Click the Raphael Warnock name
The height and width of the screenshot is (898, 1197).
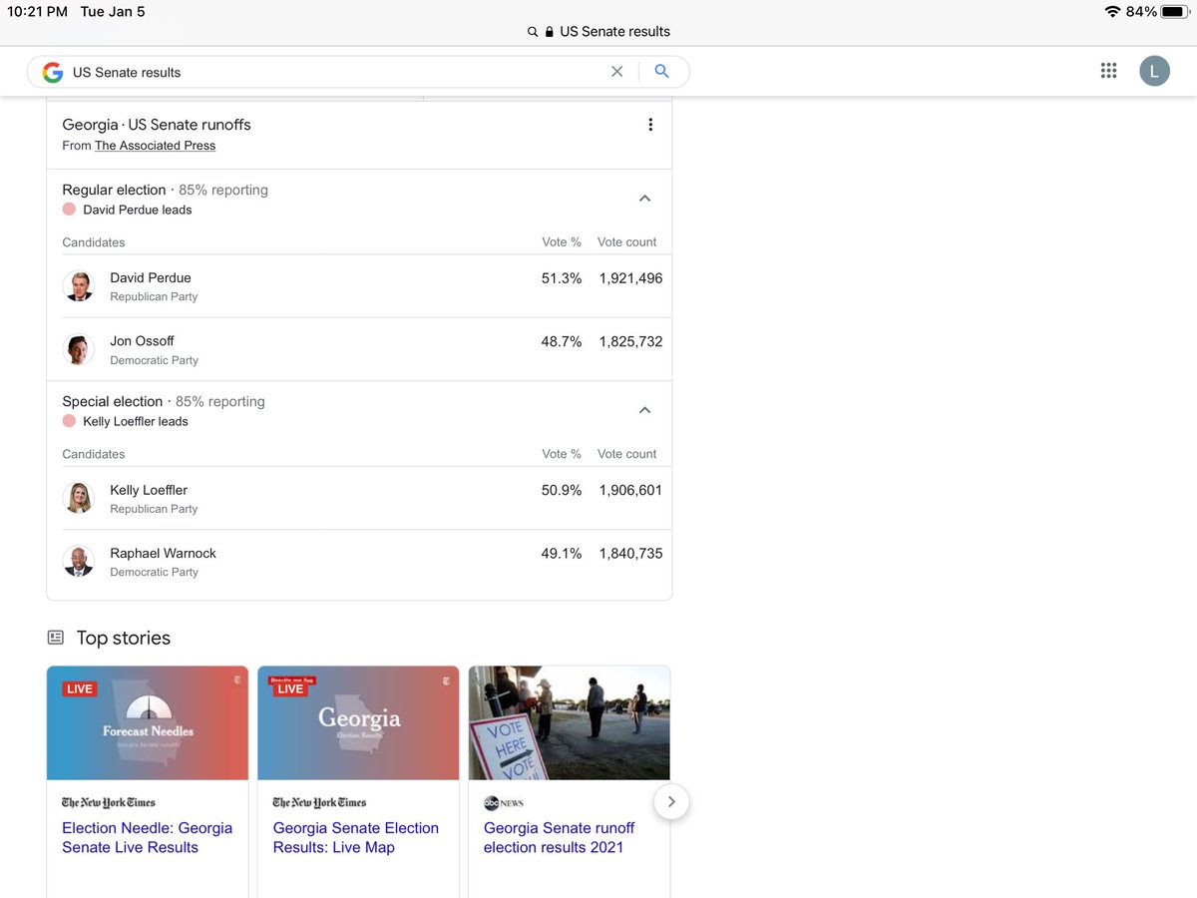pyautogui.click(x=163, y=554)
